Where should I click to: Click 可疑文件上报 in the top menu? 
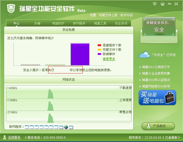pyautogui.click(x=108, y=15)
